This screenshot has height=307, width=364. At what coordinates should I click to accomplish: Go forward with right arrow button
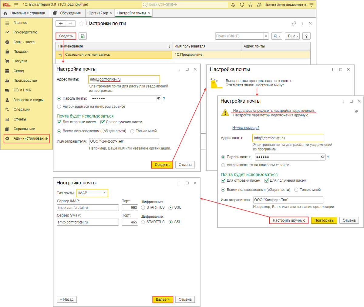tap(71, 24)
